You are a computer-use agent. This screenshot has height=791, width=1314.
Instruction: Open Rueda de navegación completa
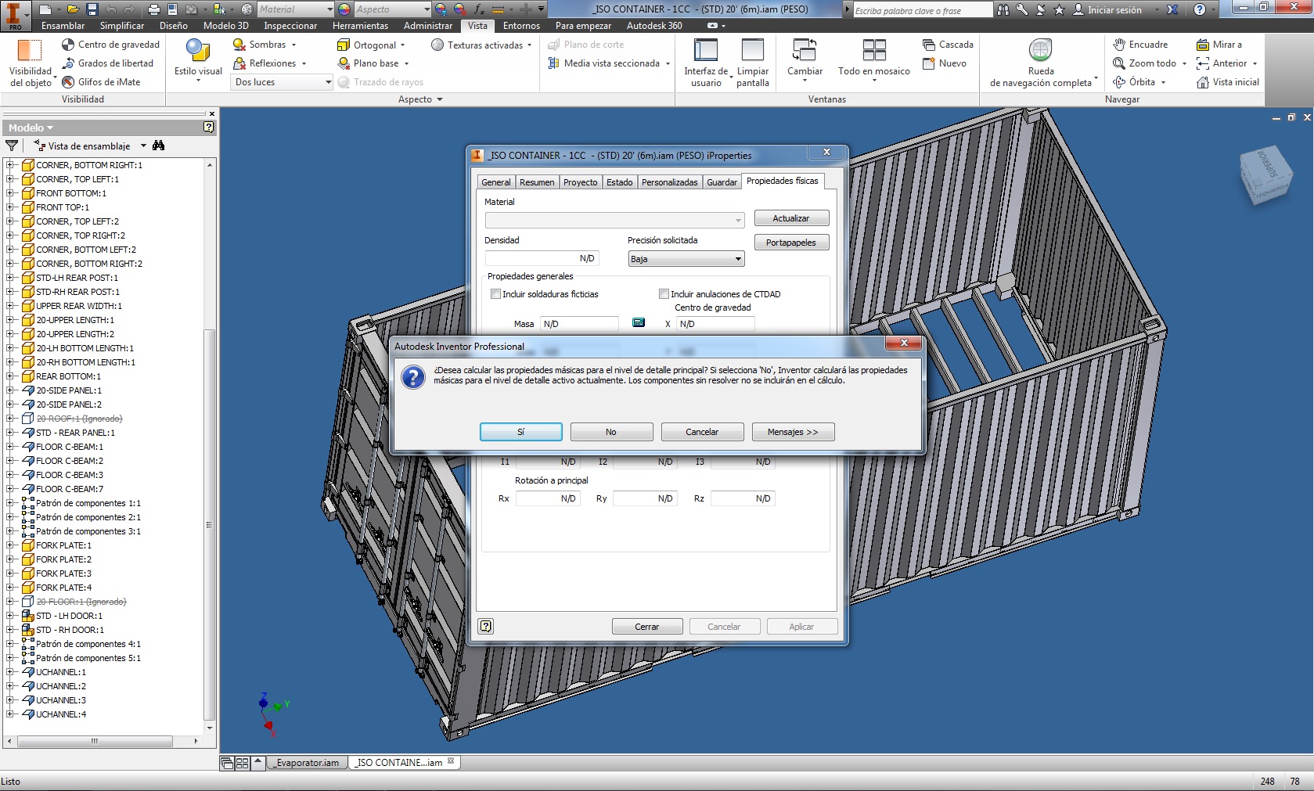pos(1040,63)
